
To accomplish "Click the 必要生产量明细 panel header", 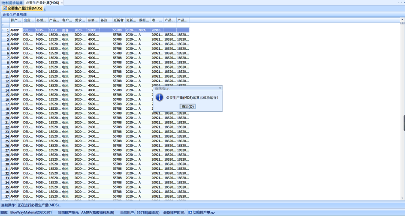I will point(15,15).
